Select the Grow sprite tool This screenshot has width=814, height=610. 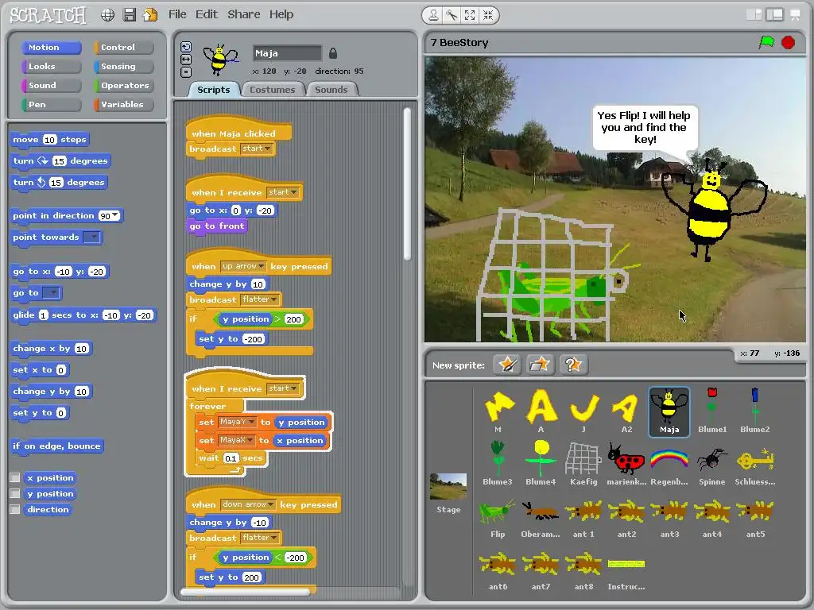470,15
